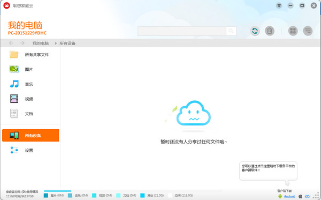Screen dimensions: 321x200
Task: Click the refresh sync icon
Action: click(255, 31)
